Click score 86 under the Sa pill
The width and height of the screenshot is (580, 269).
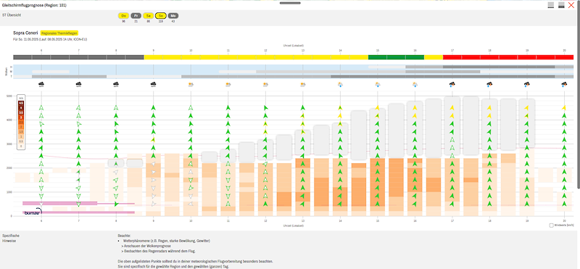149,21
